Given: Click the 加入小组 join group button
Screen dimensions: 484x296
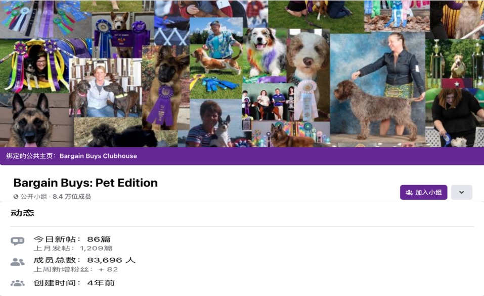Looking at the screenshot, I should (x=423, y=192).
